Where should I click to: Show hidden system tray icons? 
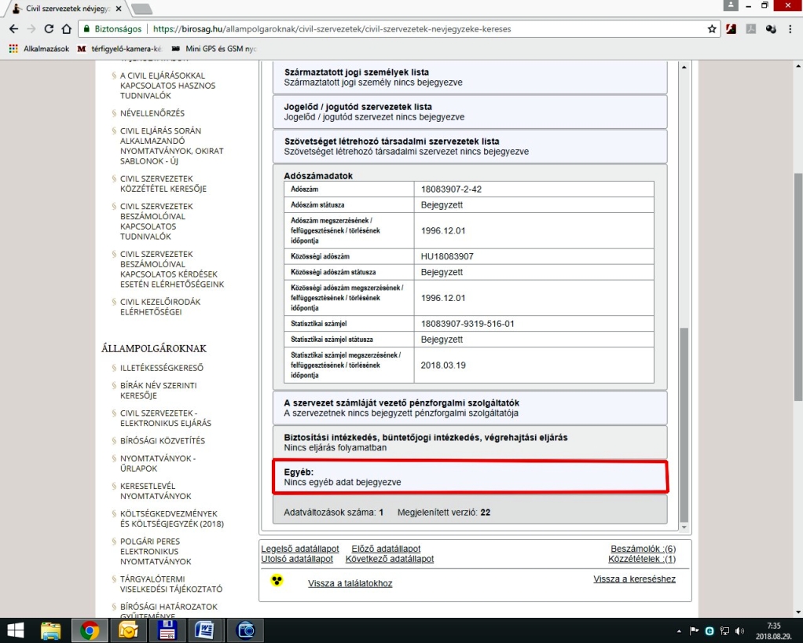(x=679, y=630)
